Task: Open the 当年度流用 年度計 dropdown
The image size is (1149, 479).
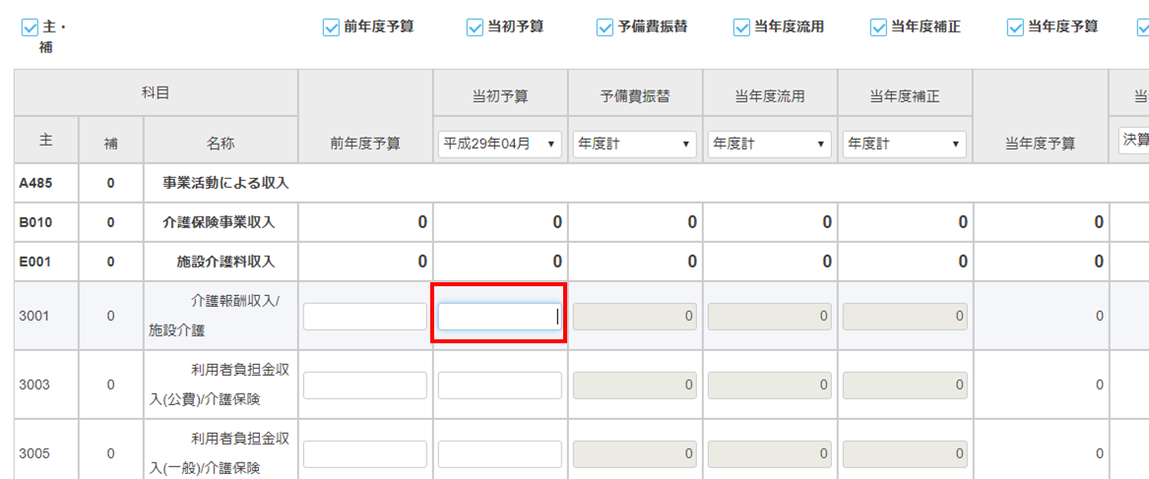Action: (x=769, y=145)
